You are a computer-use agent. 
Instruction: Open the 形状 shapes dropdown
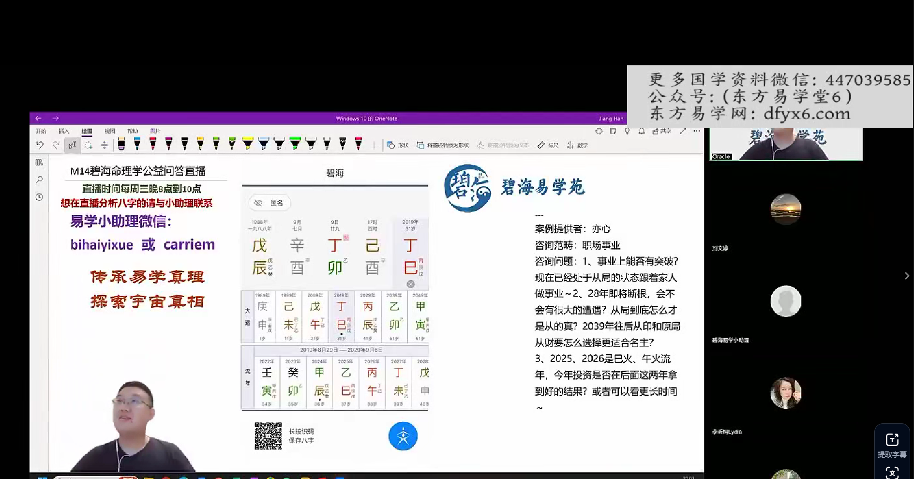click(398, 145)
